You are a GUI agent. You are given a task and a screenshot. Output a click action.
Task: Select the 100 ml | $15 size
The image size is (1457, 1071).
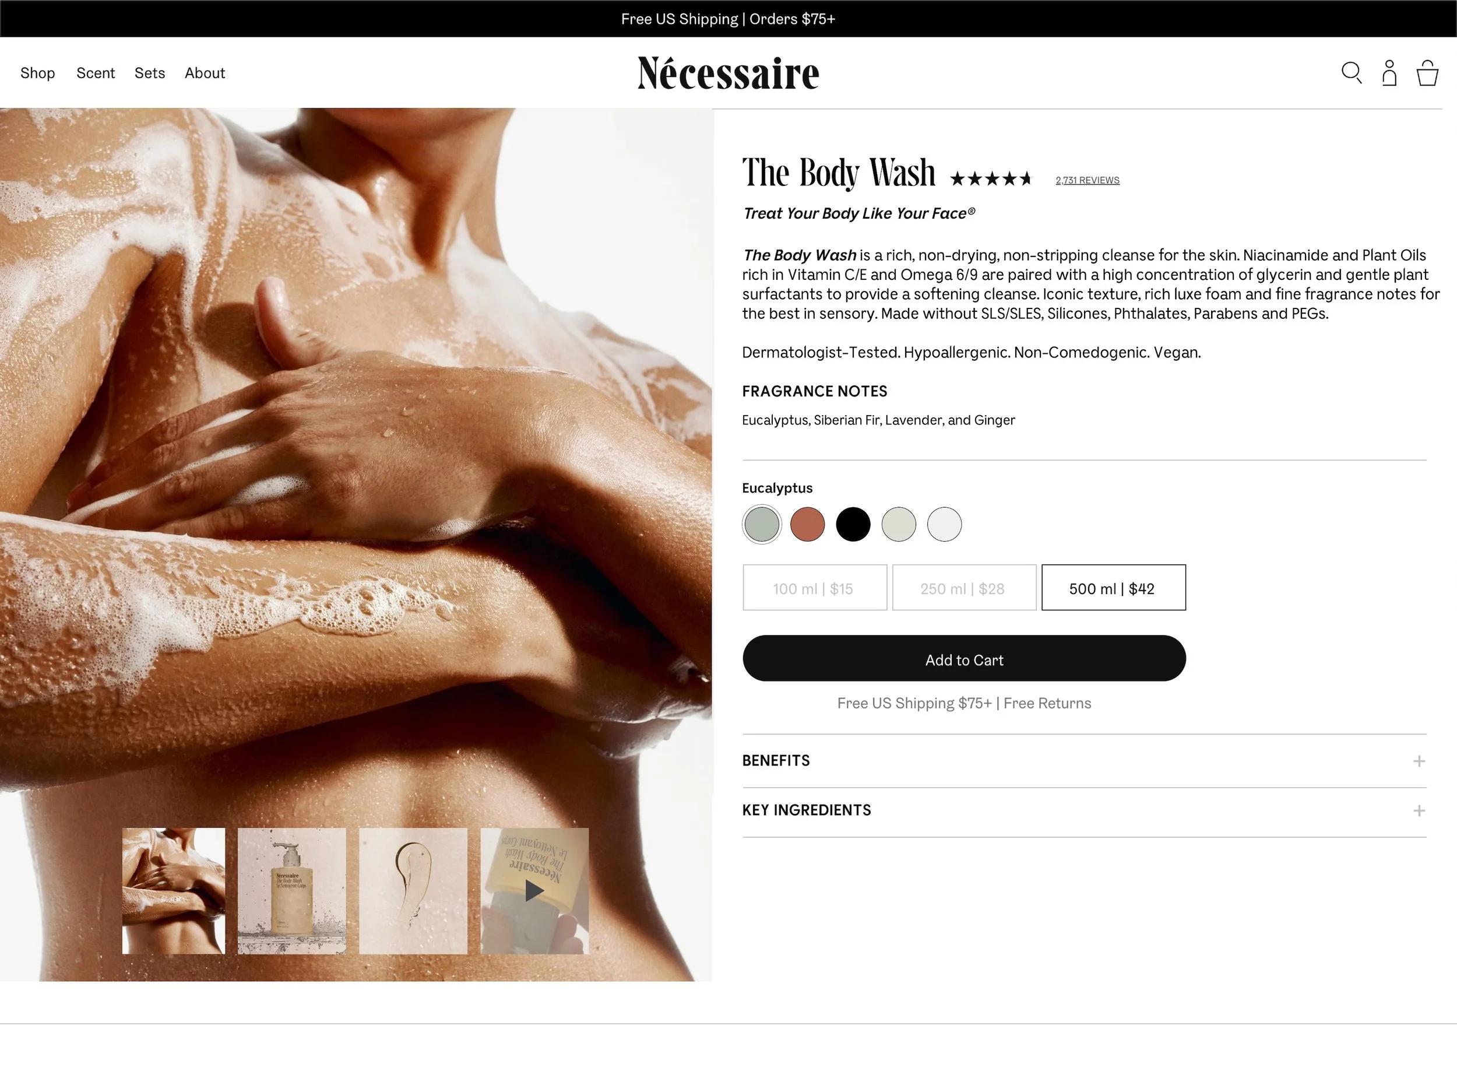pyautogui.click(x=815, y=587)
